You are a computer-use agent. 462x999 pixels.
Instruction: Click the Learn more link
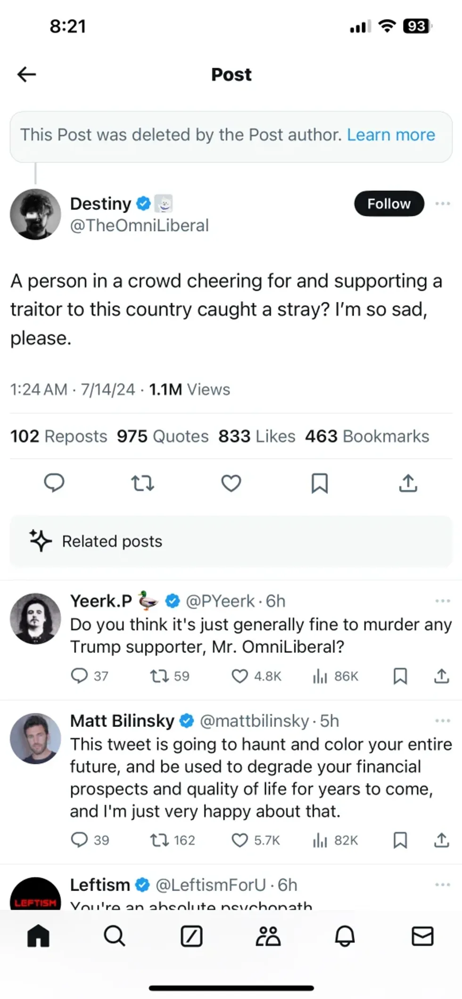click(391, 135)
